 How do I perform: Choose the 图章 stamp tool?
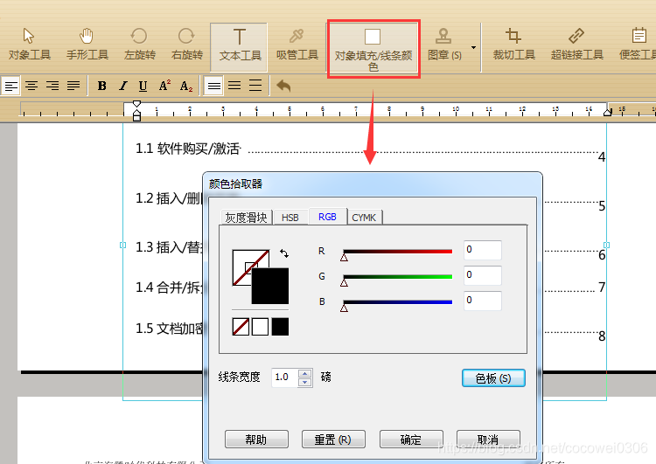point(444,45)
